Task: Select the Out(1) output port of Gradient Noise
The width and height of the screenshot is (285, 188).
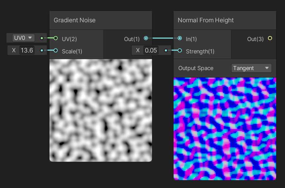Action: (146, 38)
